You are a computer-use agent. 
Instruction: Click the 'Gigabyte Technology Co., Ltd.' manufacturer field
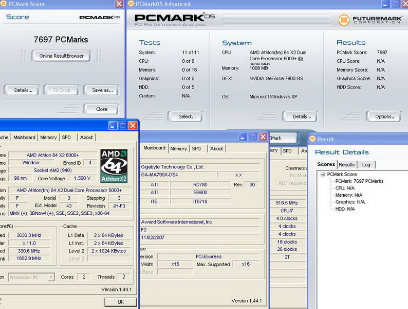pyautogui.click(x=200, y=167)
